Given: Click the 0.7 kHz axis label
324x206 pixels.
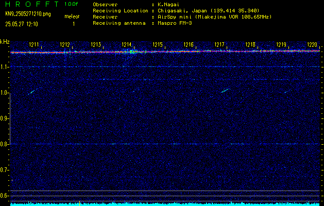Looking at the screenshot, I should point(5,170).
